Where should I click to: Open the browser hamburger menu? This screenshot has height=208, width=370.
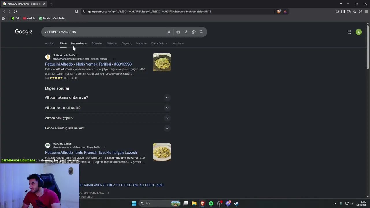point(366,12)
